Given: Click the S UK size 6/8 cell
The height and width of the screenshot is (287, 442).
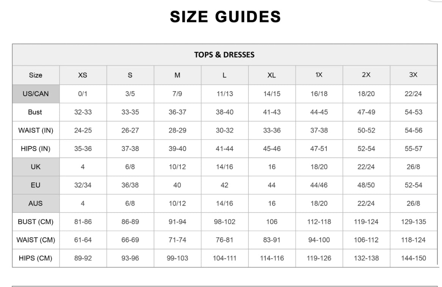Looking at the screenshot, I should coord(130,167).
